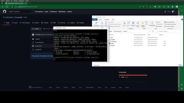
Task: Open the Archivo tab in File Explorer
Action: pos(95,19)
